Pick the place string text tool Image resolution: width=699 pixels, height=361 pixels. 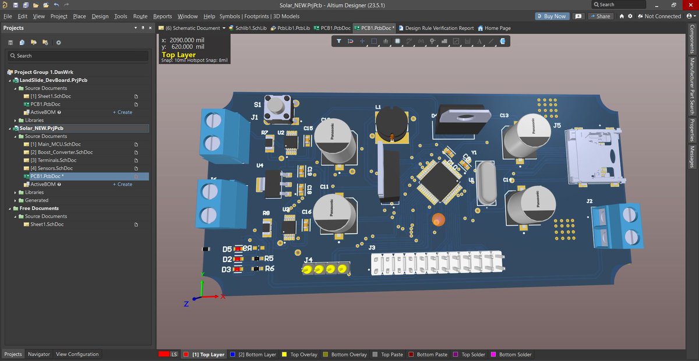[x=479, y=41]
